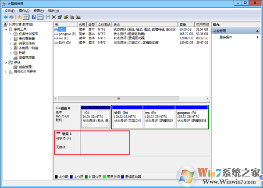
Task: Collapse the 存储 tree node
Action: pos(6,62)
